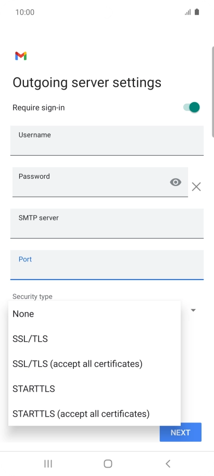
Task: Turn off the Require sign-in switch
Action: click(x=192, y=107)
